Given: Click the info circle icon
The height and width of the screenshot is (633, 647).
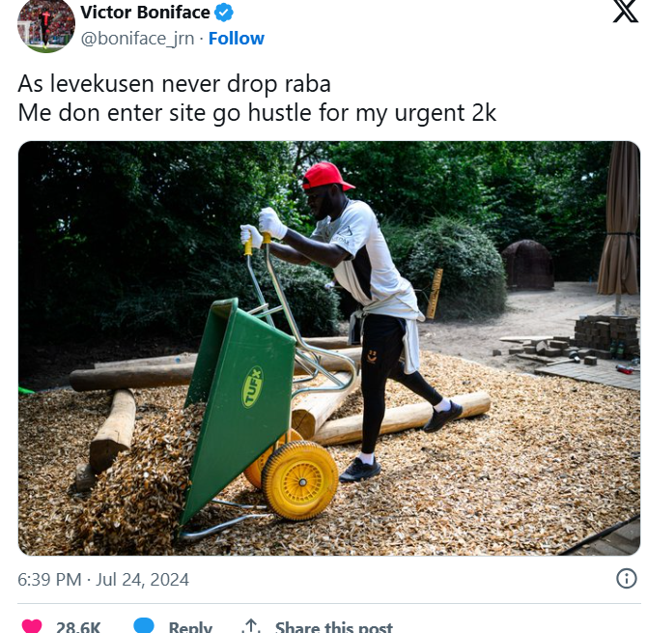Looking at the screenshot, I should [x=627, y=579].
